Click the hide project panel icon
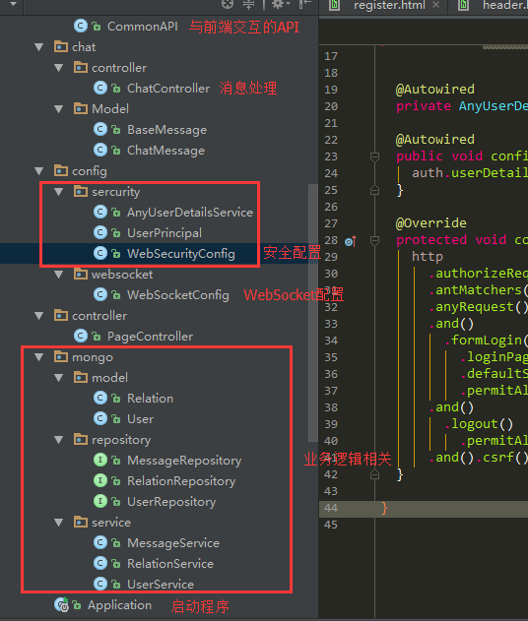The image size is (528, 621). (x=304, y=4)
